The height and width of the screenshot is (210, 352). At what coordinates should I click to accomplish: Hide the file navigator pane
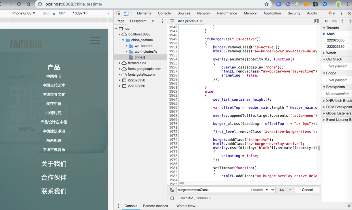172,21
